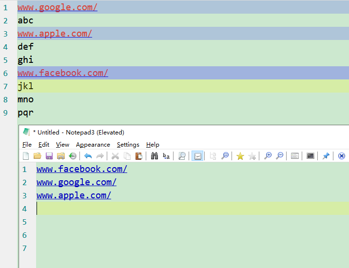Open the file history clock icon
Viewport: 349px width, 268px height.
[x=73, y=156]
